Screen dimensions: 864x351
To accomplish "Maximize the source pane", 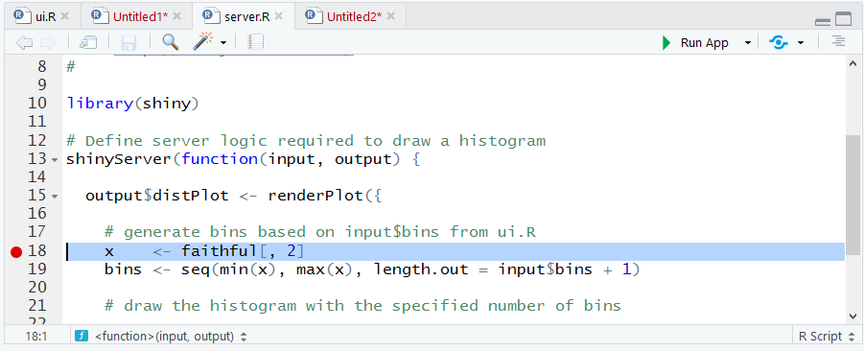I will [x=843, y=19].
